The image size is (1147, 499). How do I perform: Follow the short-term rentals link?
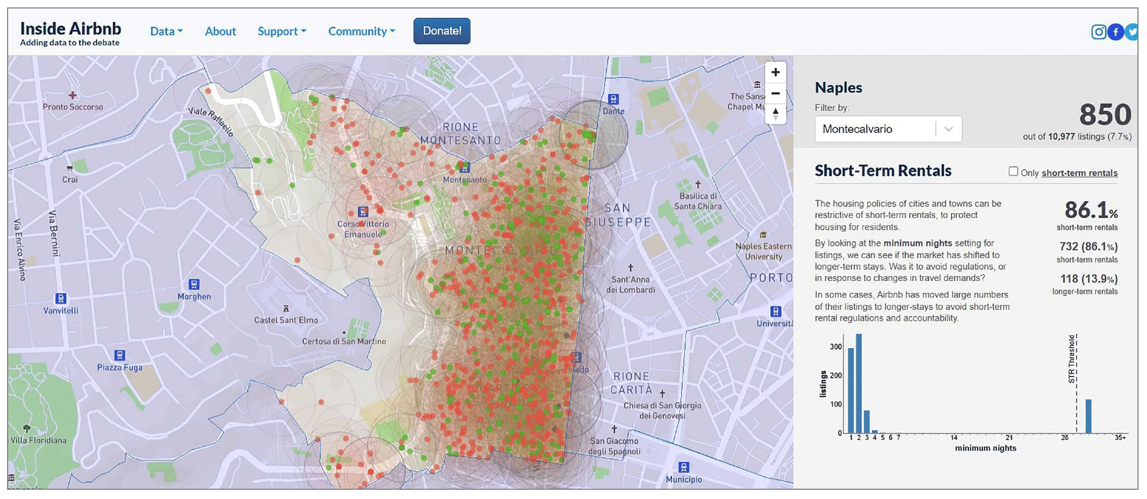click(x=1079, y=173)
